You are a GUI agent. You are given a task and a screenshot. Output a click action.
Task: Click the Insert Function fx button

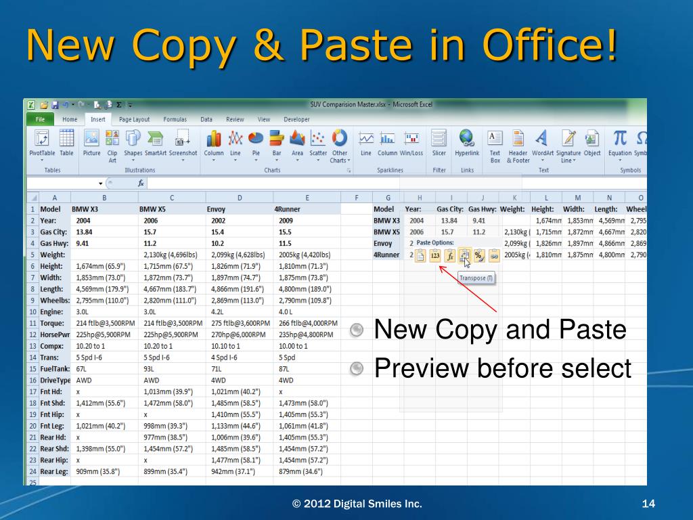point(141,183)
